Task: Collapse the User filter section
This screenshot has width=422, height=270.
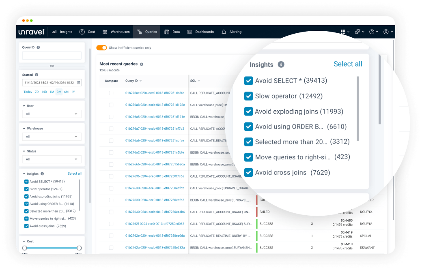Action: 24,106
